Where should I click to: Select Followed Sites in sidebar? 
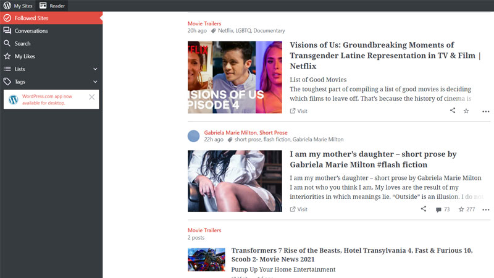[51, 18]
